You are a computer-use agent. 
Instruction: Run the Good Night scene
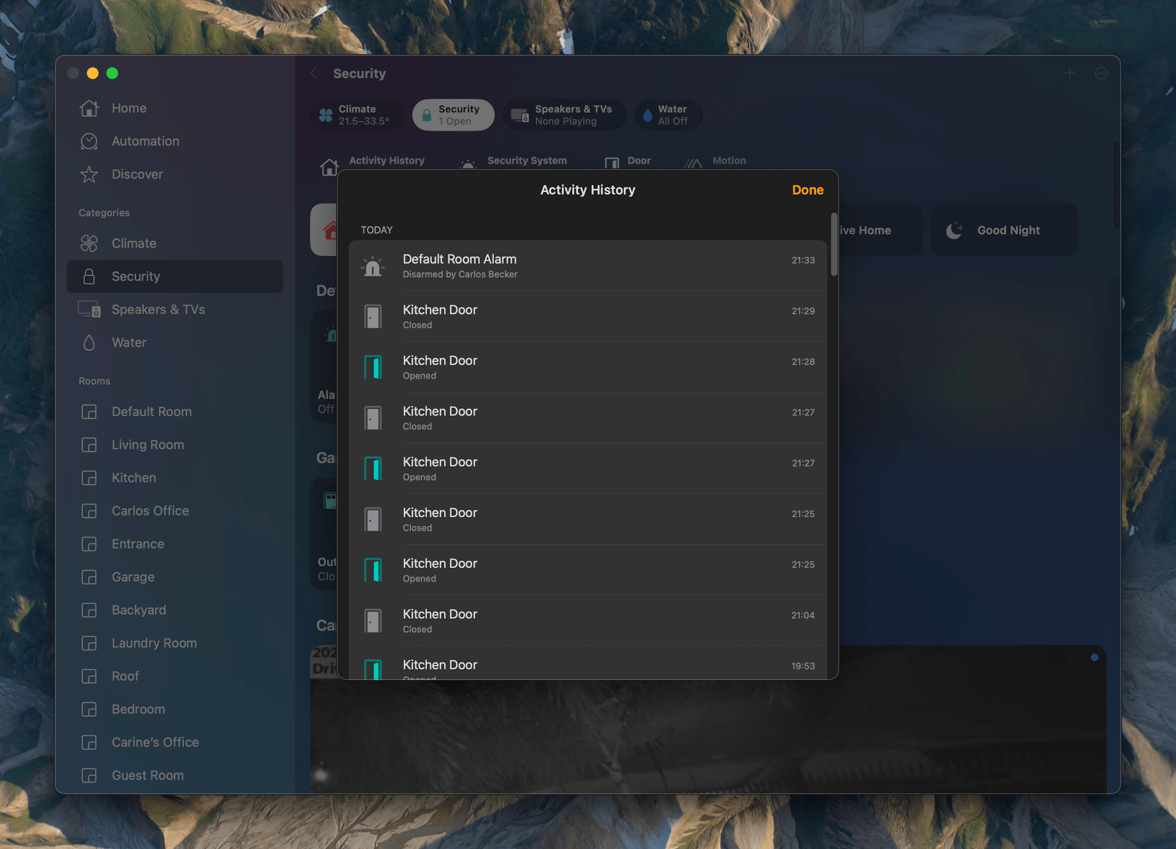(1004, 230)
